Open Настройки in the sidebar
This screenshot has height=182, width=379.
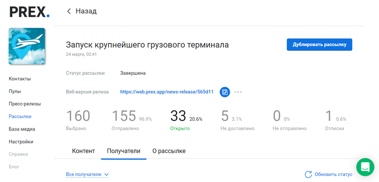21,142
